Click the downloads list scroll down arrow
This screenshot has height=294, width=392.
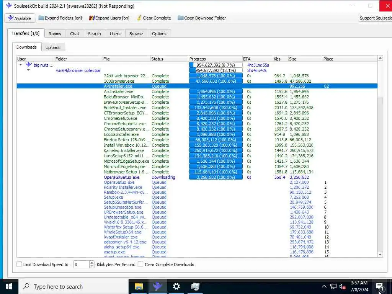pyautogui.click(x=380, y=255)
